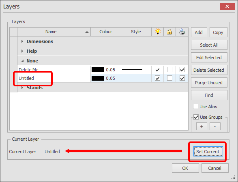238x182 pixels.
Task: Expand the Help group
Action: pyautogui.click(x=22, y=51)
